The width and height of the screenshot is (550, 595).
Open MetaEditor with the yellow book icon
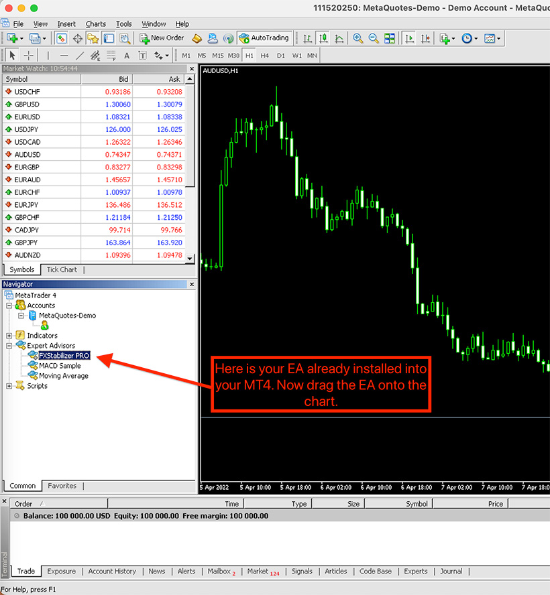tap(197, 38)
